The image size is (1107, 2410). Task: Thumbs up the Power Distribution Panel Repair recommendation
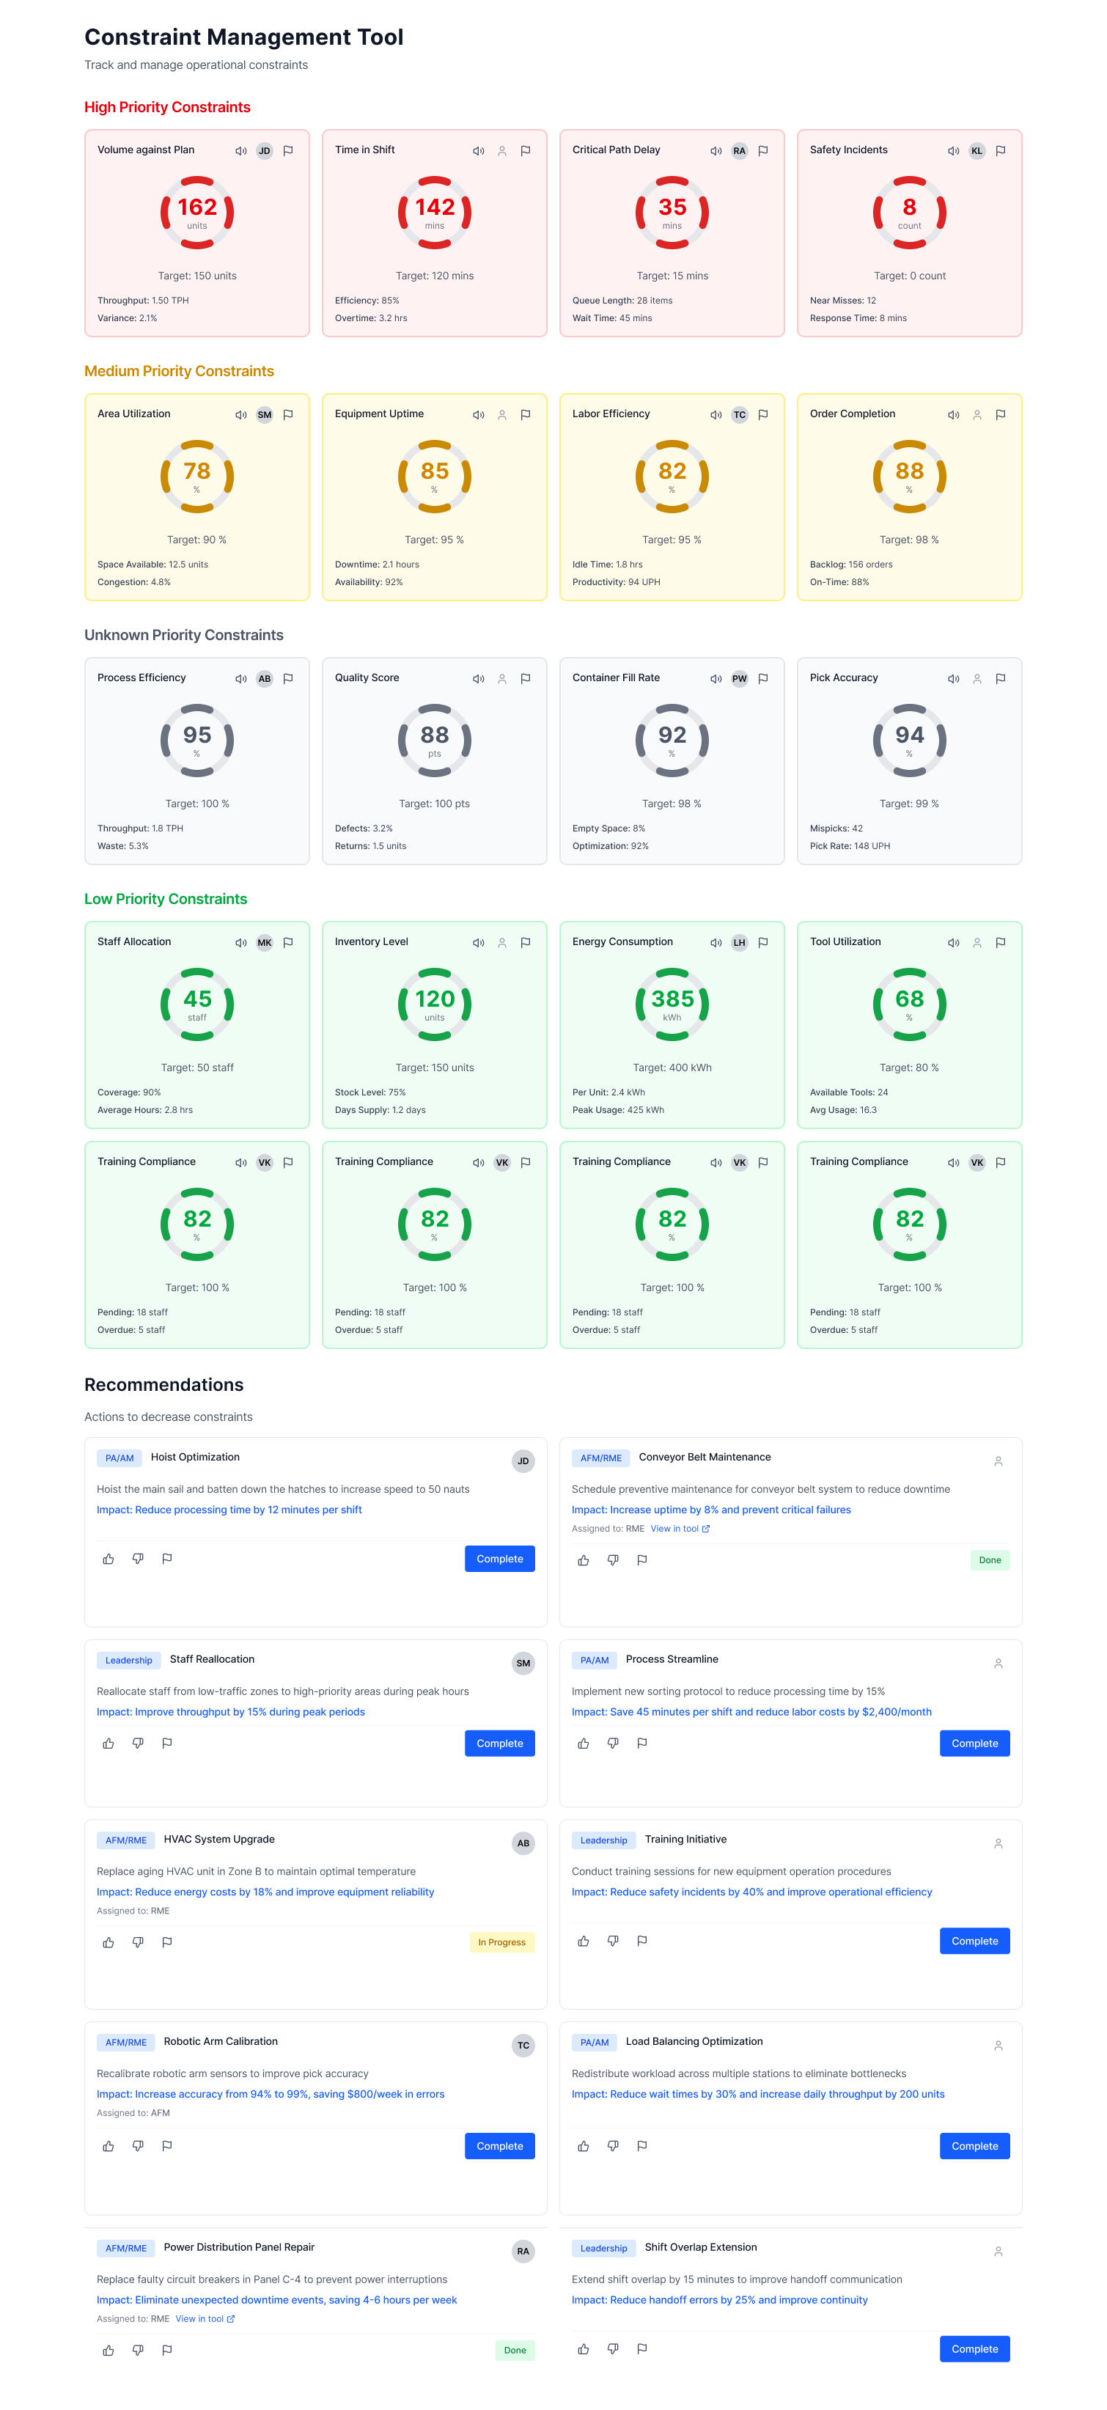click(x=109, y=2350)
